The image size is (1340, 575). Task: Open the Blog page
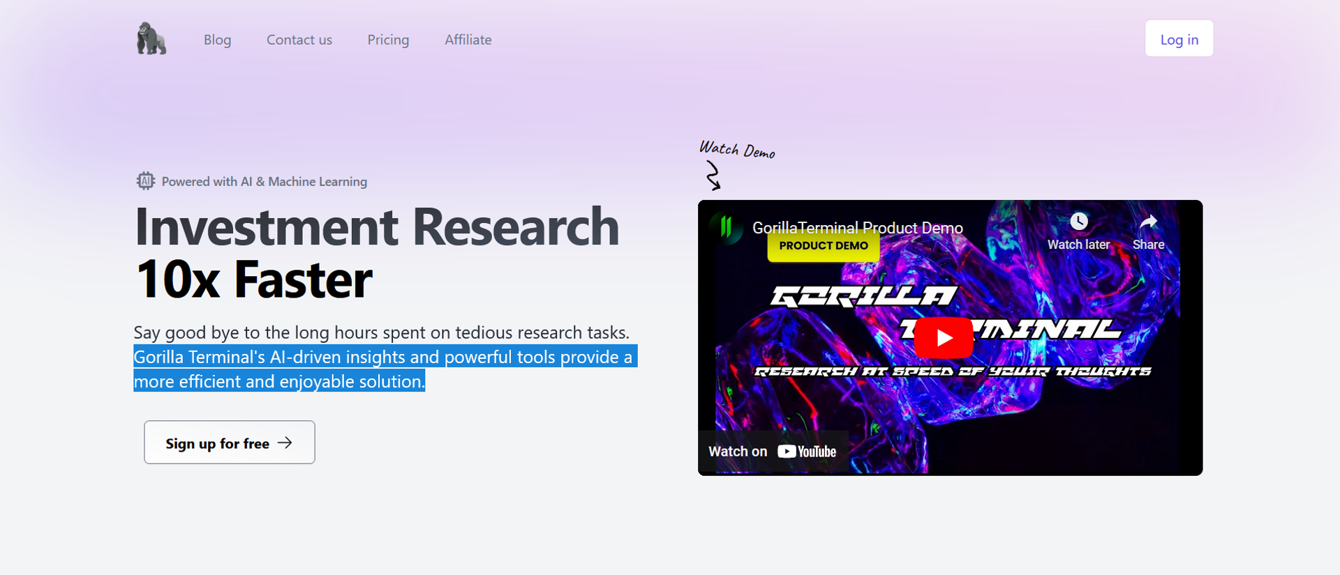pos(217,40)
